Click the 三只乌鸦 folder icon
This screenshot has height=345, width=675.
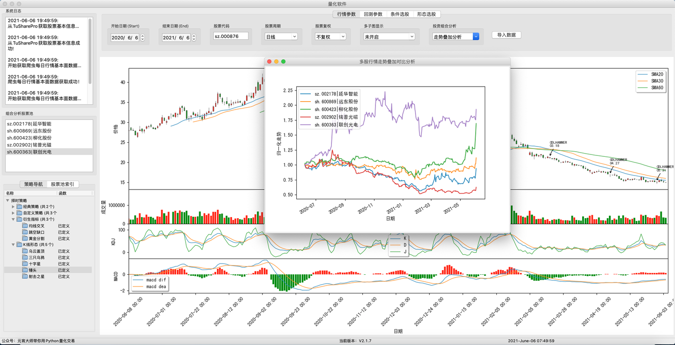25,257
